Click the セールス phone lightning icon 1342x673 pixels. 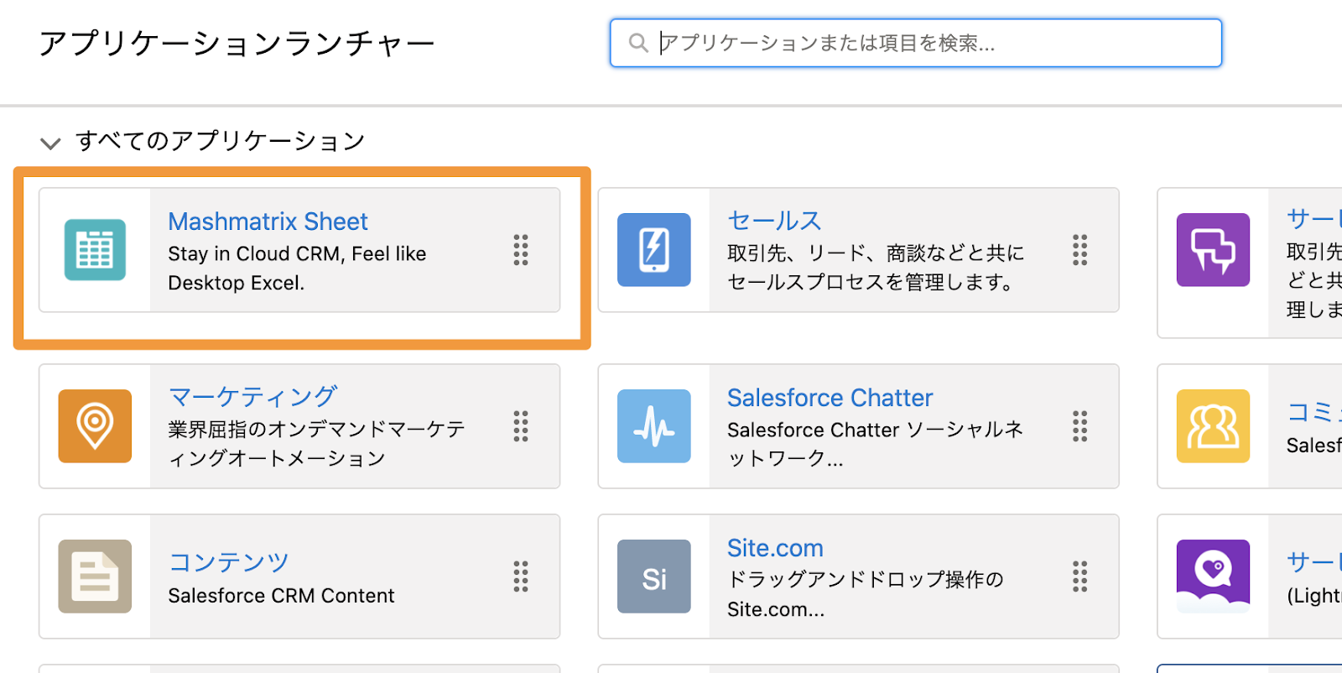(654, 250)
